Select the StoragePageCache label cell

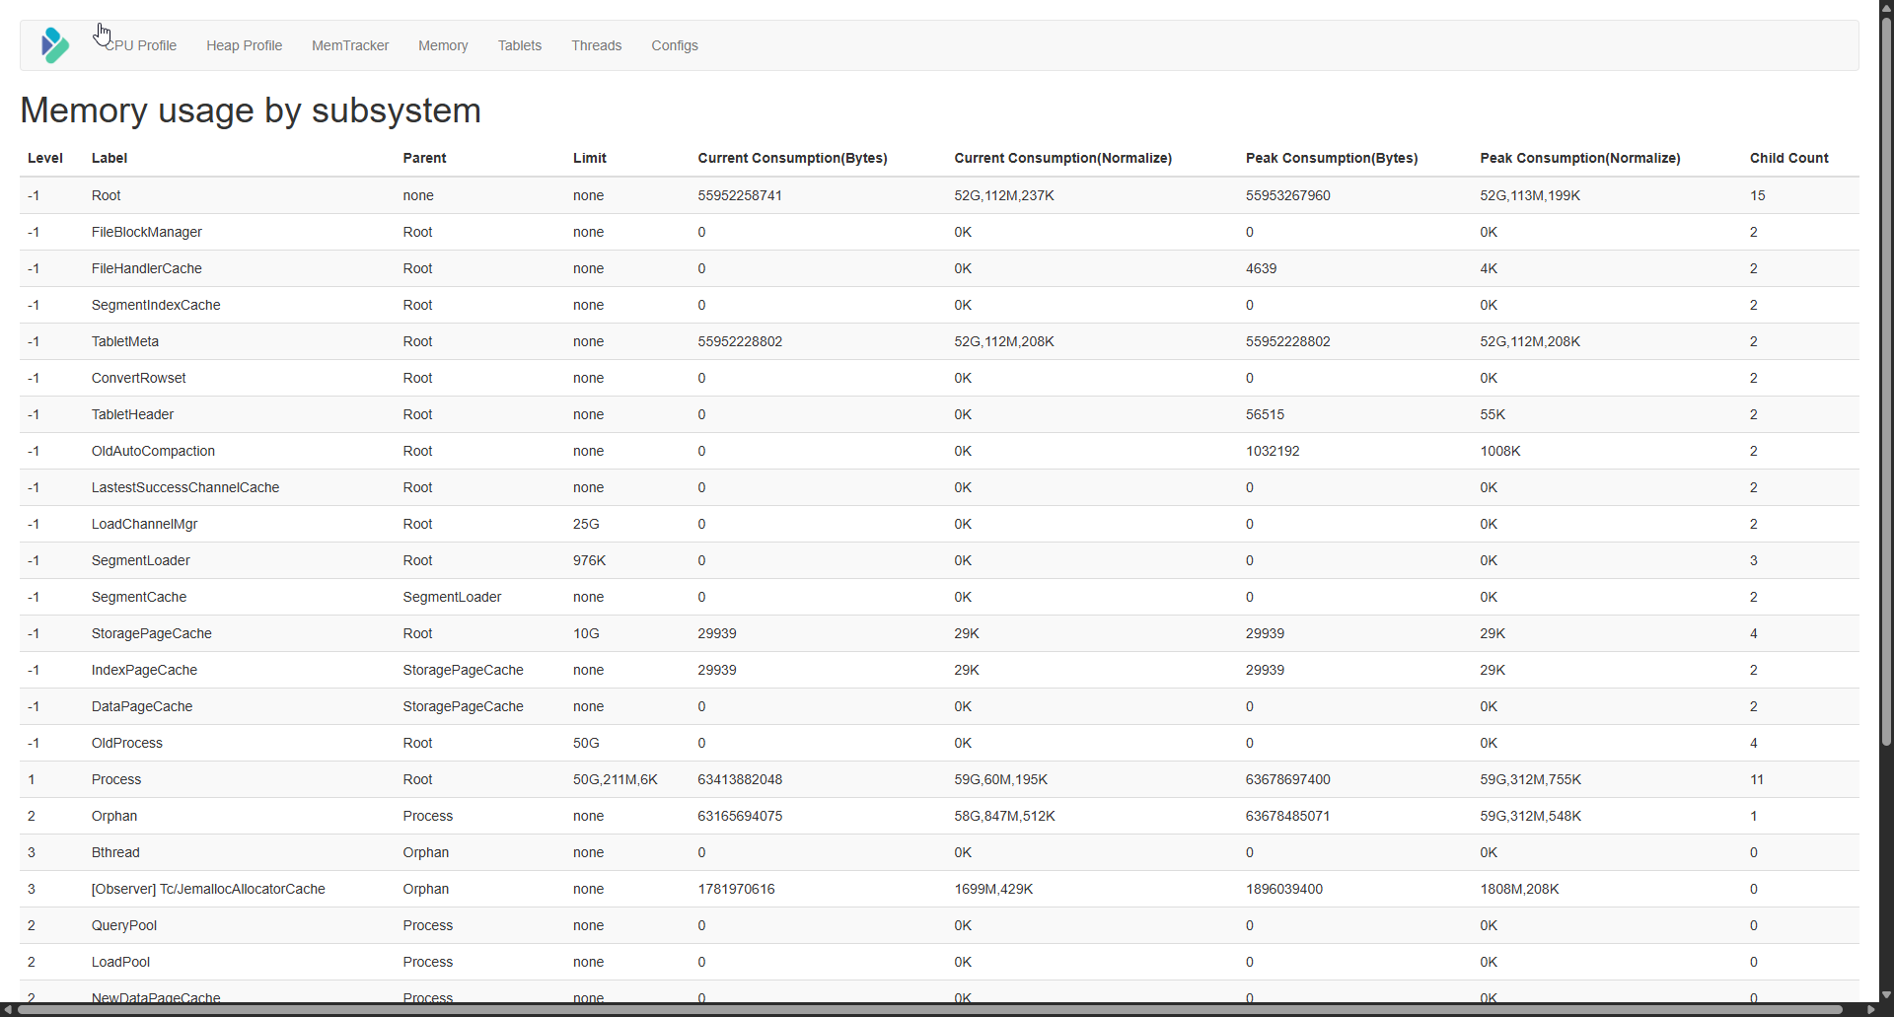click(x=152, y=633)
